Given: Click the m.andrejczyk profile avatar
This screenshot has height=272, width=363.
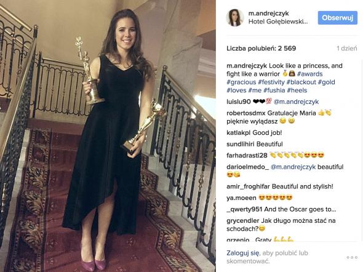Looking at the screenshot, I should 235,18.
